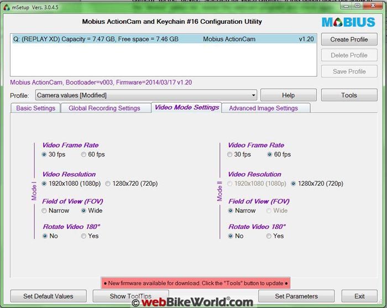The image size is (387, 308).
Task: Open the Tools button
Action: (x=349, y=95)
